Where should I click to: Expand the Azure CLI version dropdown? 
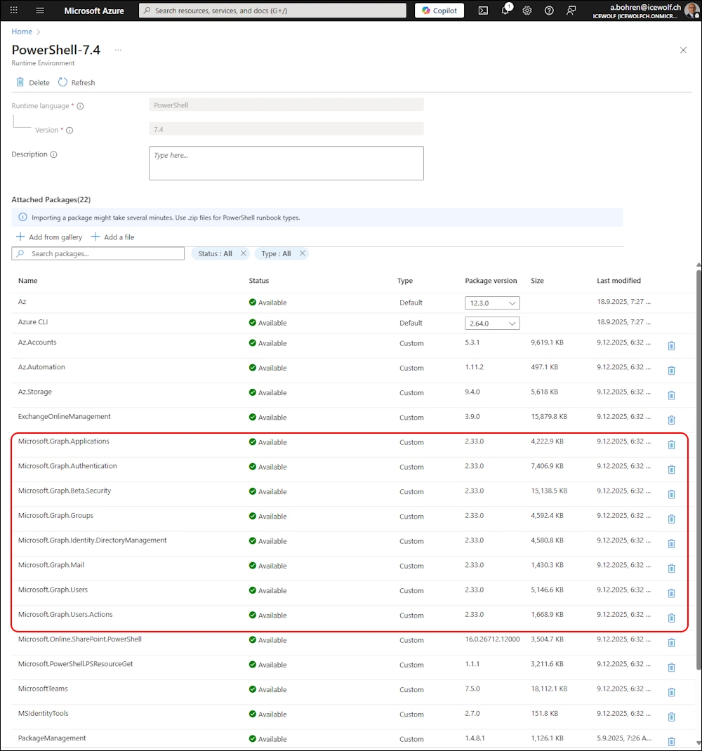492,324
